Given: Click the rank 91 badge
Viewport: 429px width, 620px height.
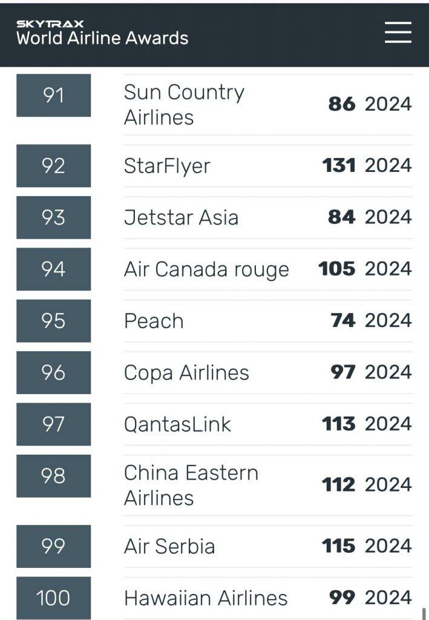Looking at the screenshot, I should click(x=54, y=95).
